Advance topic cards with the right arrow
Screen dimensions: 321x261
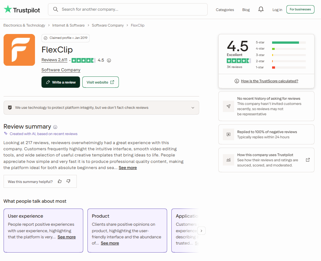201,231
